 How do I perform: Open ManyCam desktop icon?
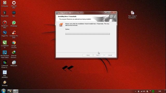14,63
